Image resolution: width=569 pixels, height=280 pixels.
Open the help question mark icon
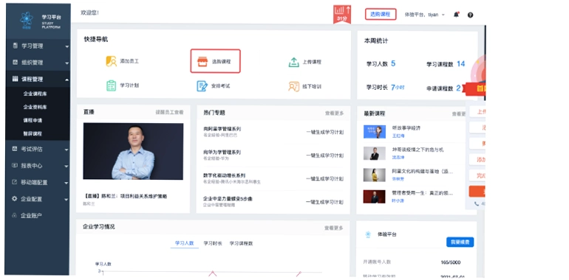(x=470, y=15)
